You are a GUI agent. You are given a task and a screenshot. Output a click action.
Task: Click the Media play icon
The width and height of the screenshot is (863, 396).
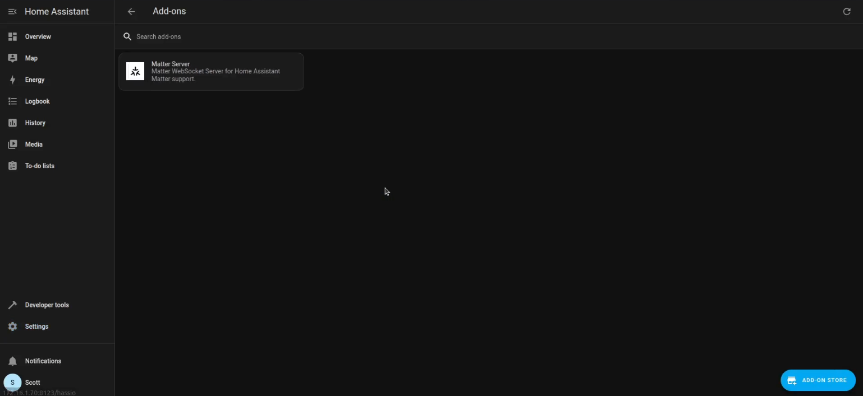(x=12, y=145)
